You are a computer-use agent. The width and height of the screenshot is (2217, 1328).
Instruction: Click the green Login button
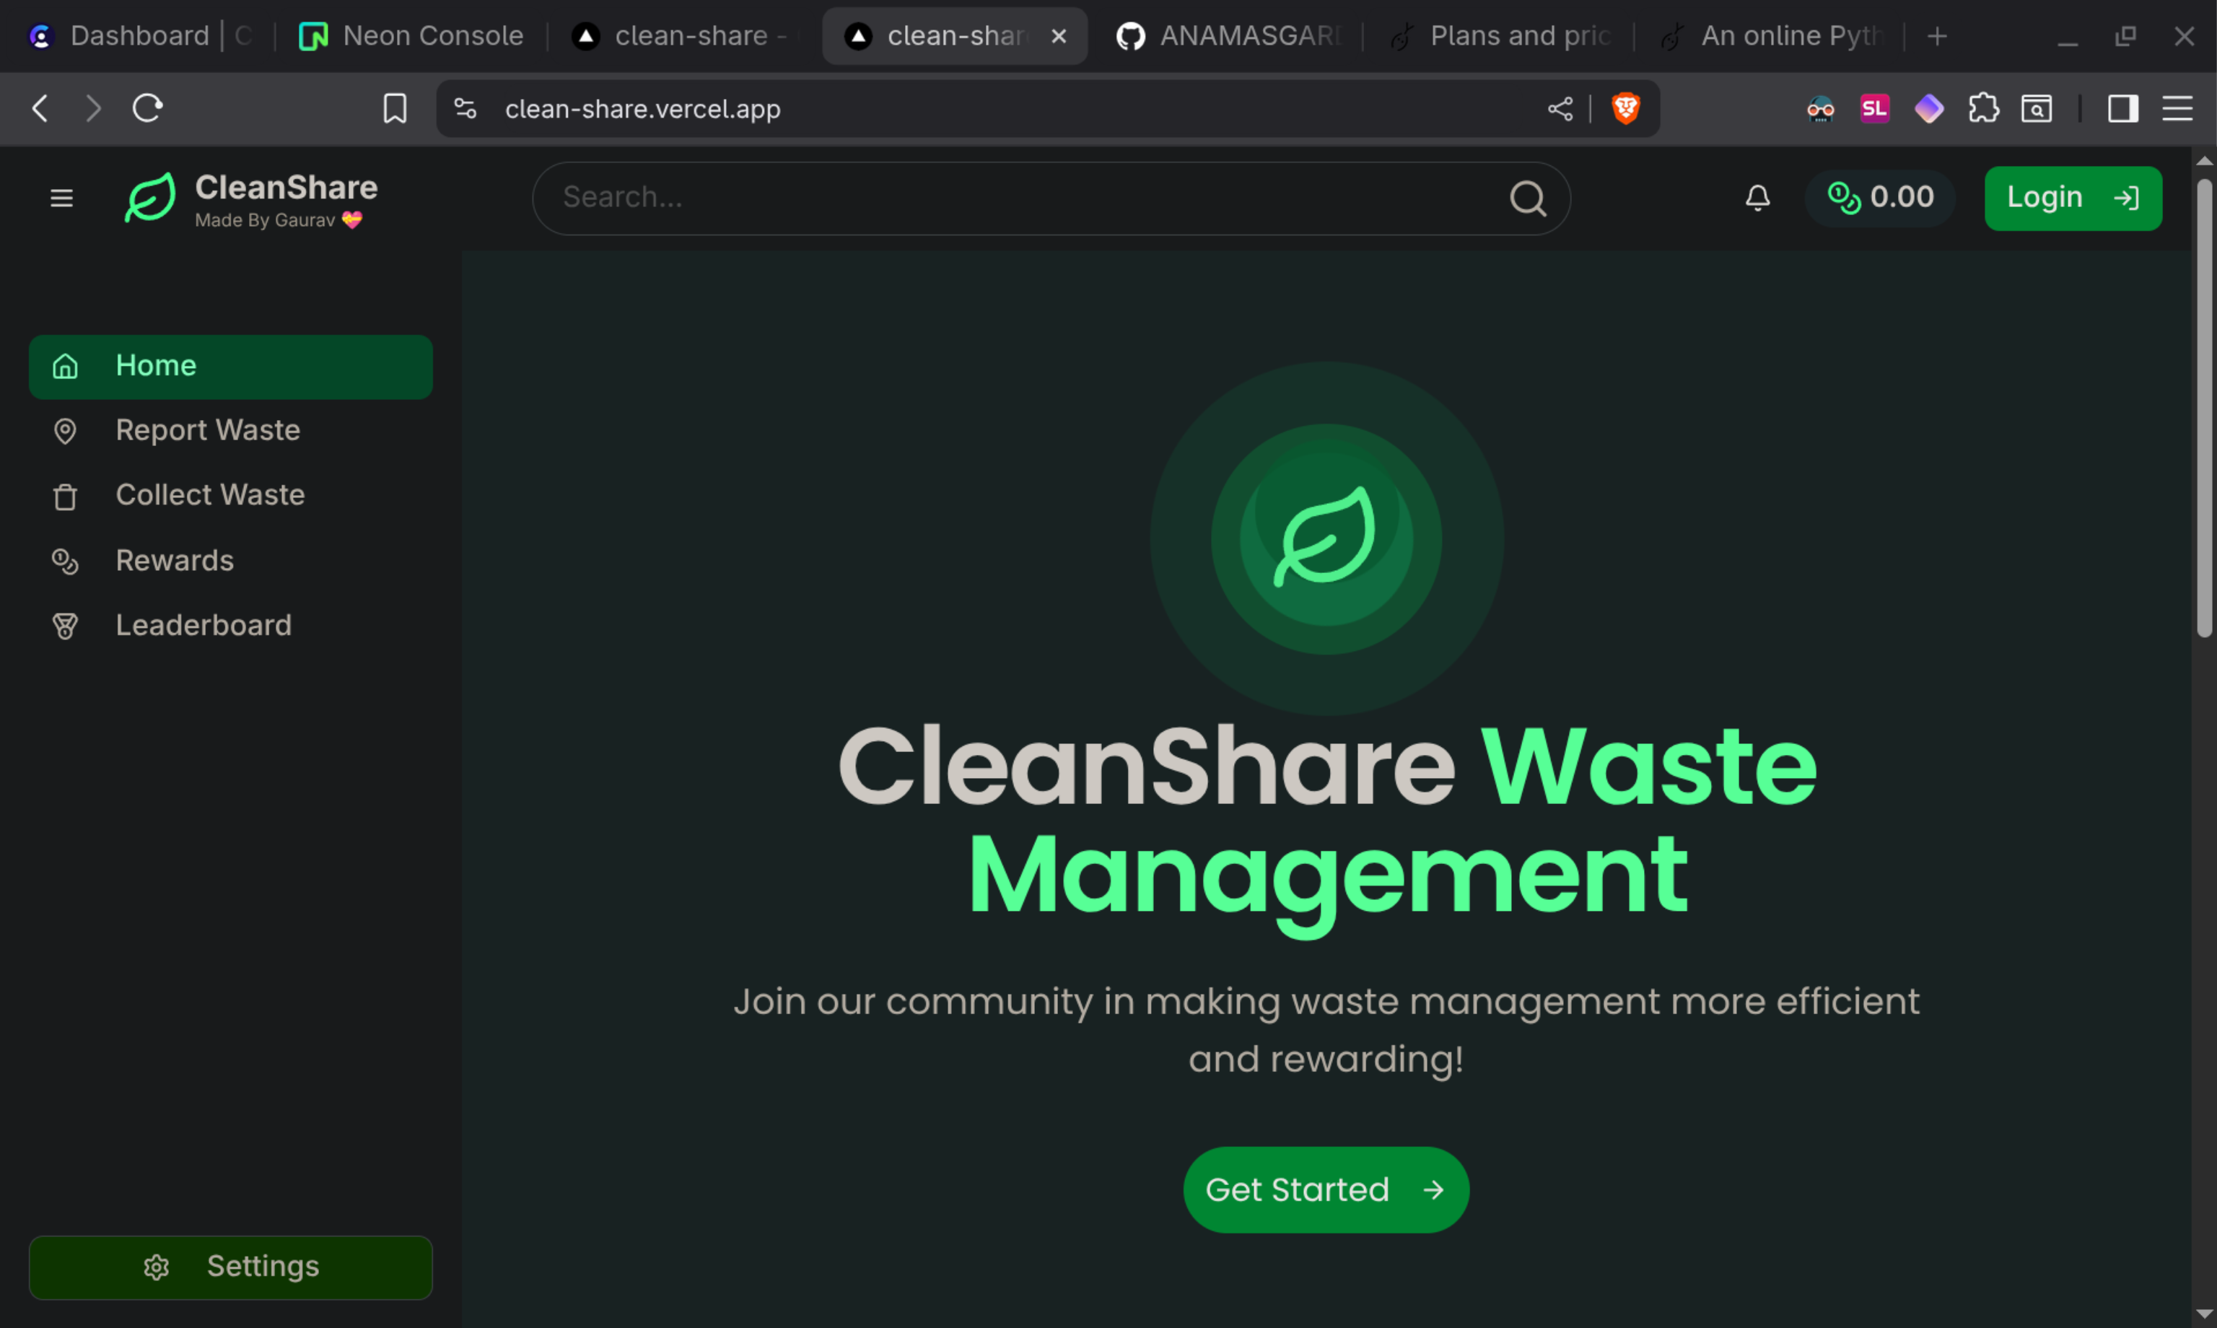pos(2072,198)
